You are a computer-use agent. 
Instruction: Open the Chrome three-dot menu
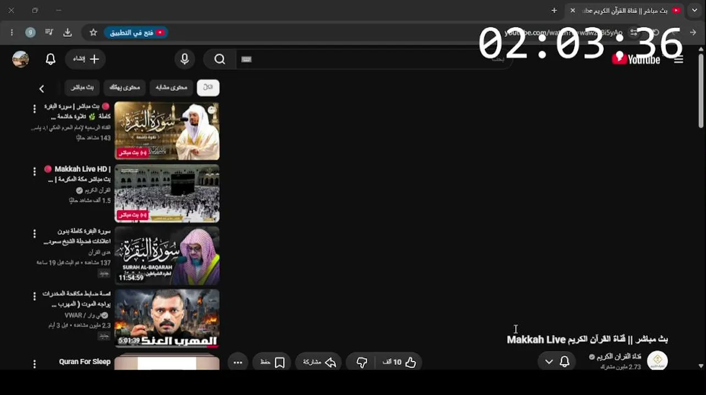click(12, 32)
